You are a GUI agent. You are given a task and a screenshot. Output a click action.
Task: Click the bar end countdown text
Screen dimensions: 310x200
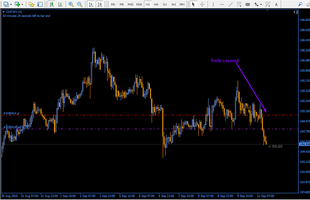coord(26,16)
